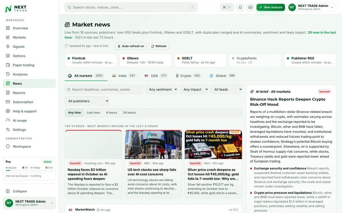Open the MarketWatch article row

(x=153, y=209)
